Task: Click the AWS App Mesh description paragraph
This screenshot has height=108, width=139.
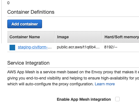Action: [x=73, y=78]
